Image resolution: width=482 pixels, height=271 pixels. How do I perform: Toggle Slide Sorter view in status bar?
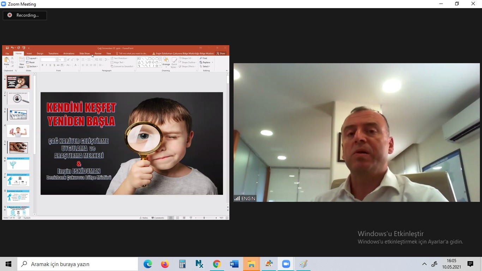pyautogui.click(x=177, y=218)
